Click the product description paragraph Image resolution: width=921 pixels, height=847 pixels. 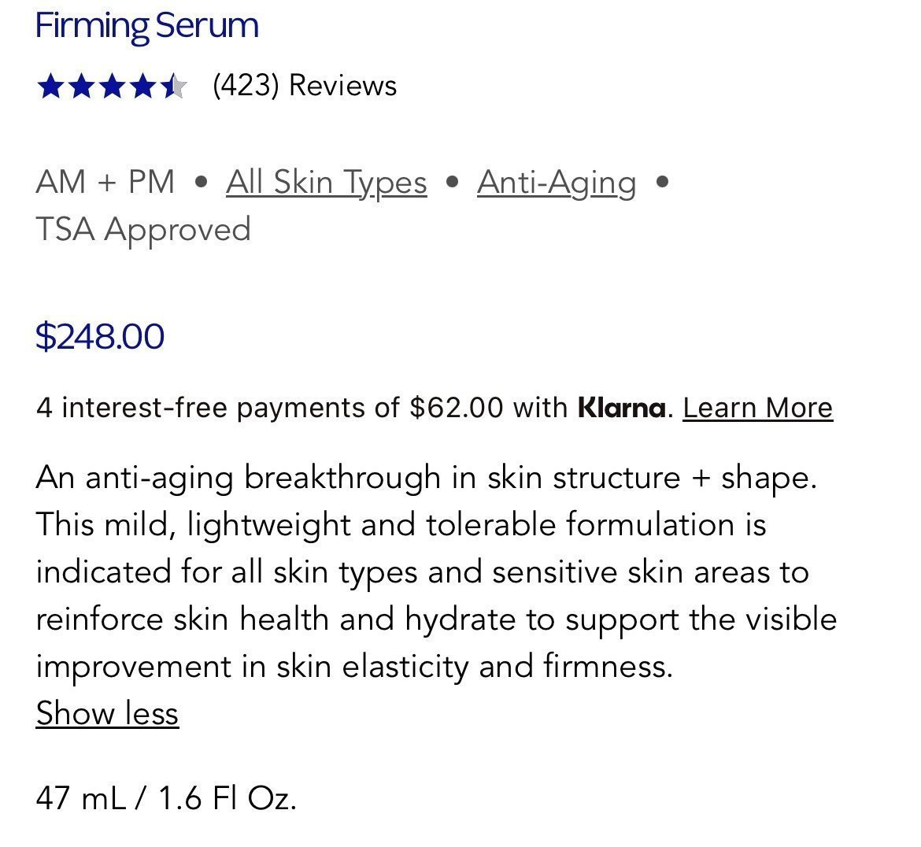click(436, 571)
